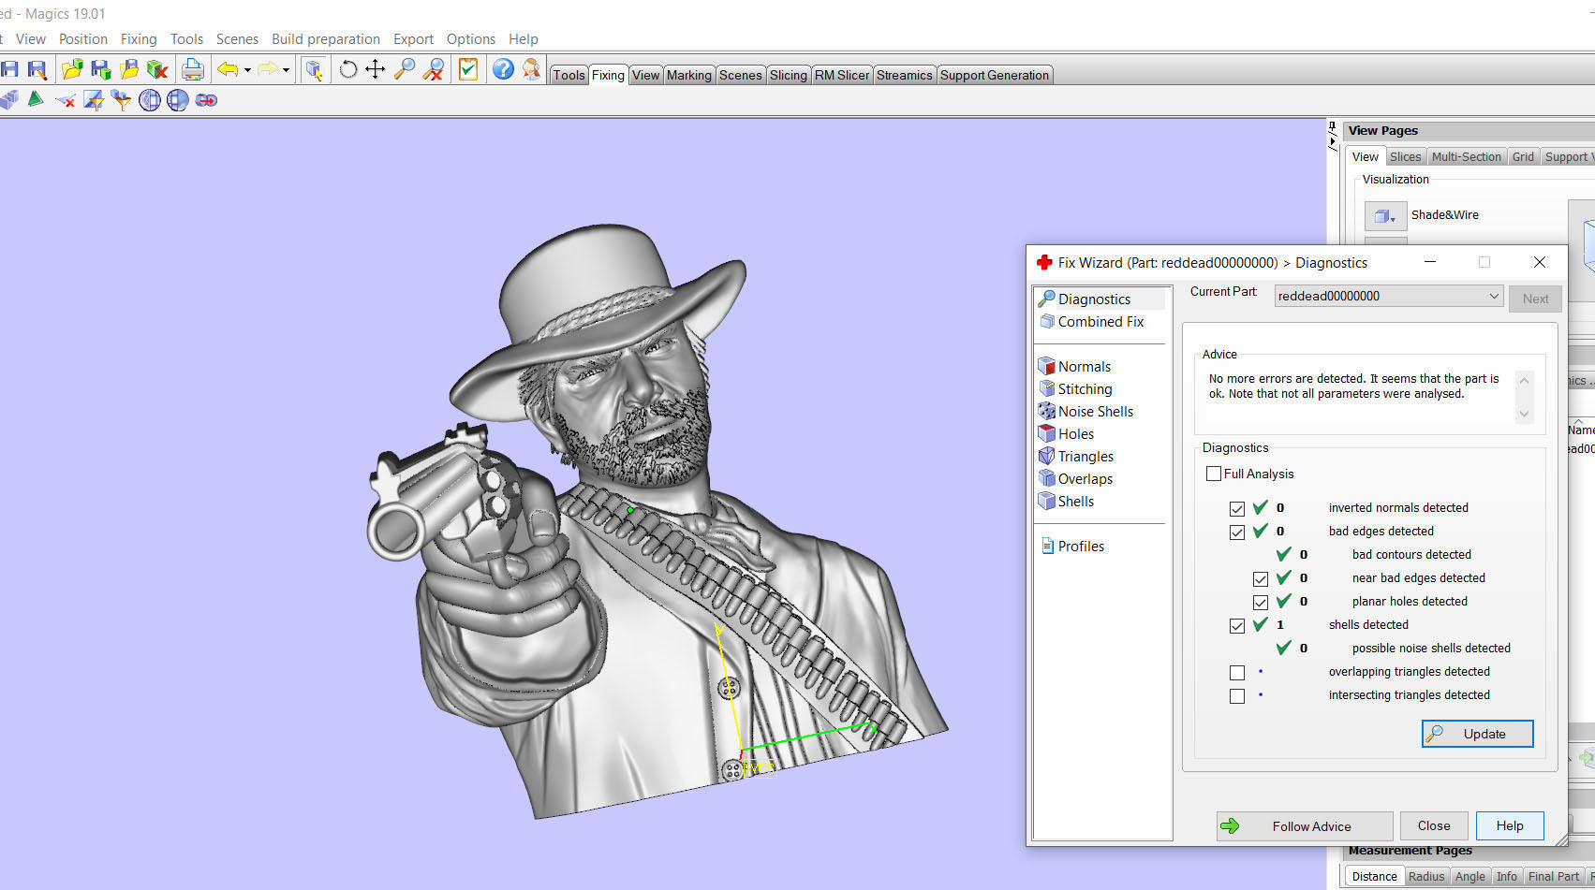Toggle the bad edges detected checkbox

pyautogui.click(x=1237, y=532)
